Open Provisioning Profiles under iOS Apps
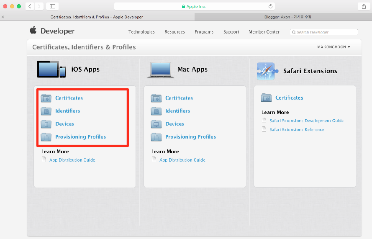Viewport: 372px width, 239px height. point(81,137)
